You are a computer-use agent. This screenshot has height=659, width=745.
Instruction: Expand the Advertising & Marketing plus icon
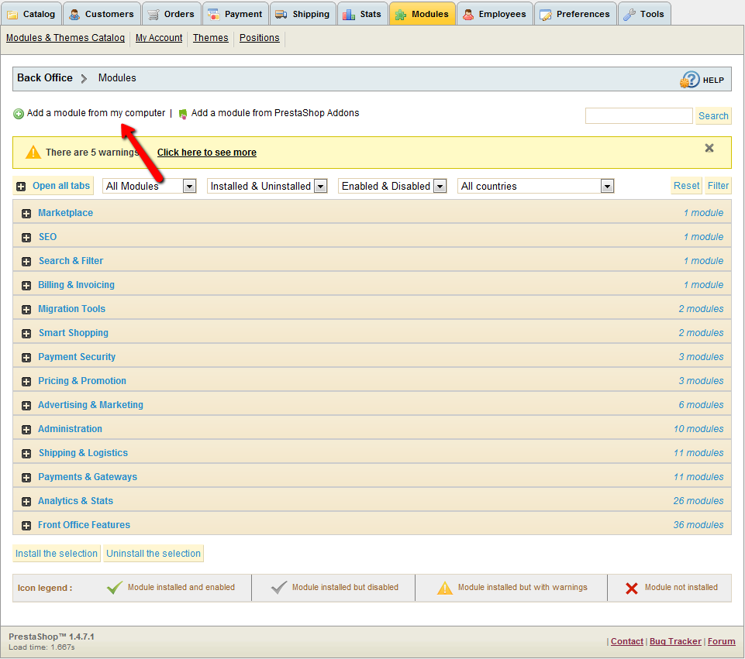click(26, 406)
